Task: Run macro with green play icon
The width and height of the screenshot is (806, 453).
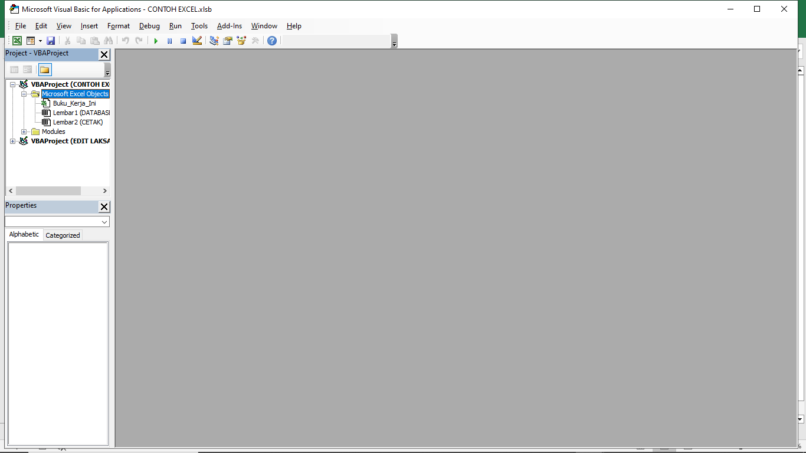Action: 156,41
